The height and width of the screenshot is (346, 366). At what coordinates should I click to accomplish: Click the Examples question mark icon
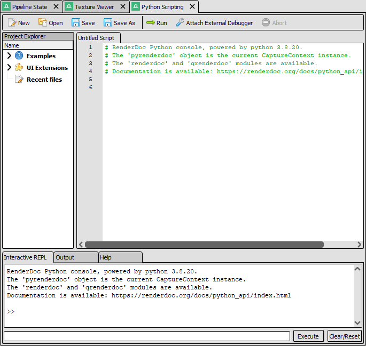tap(19, 56)
